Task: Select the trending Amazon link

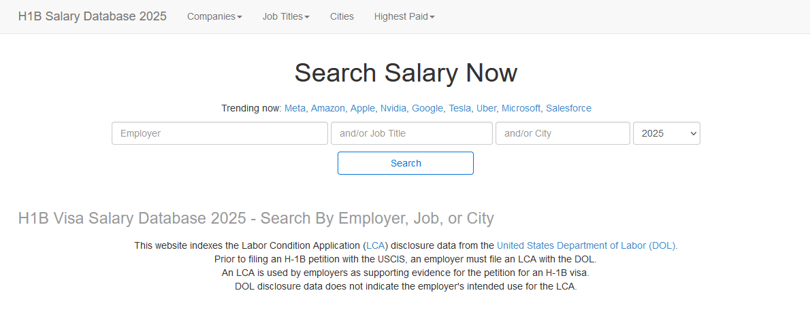Action: click(x=327, y=108)
